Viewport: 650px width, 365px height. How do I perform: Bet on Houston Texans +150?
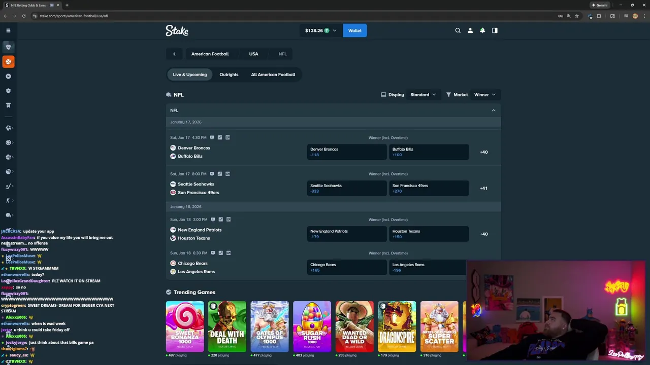[429, 234]
